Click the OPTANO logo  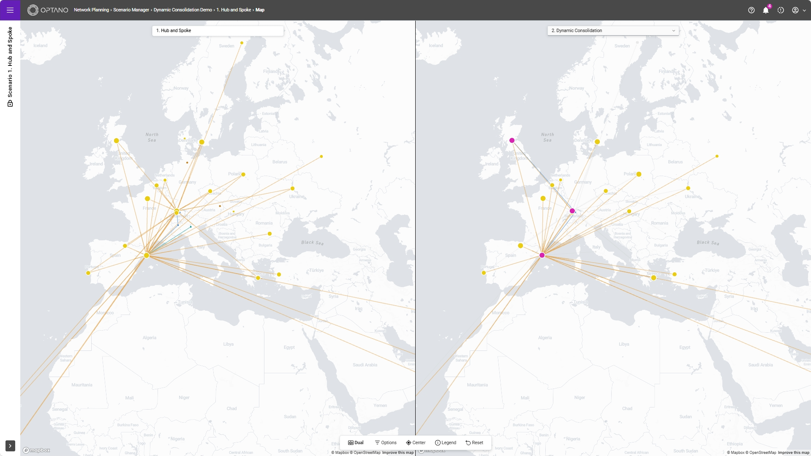(48, 10)
